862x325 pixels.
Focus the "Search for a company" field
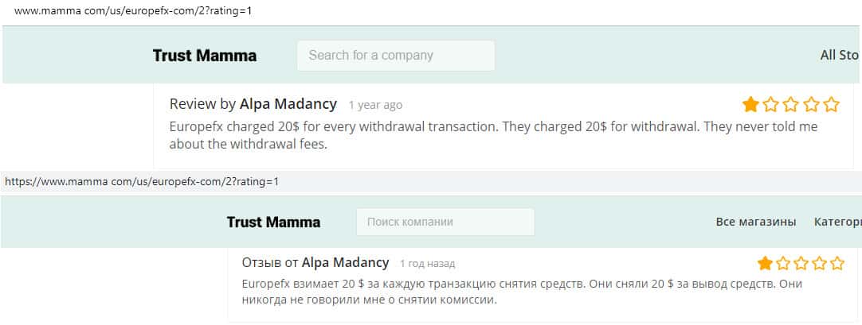coord(395,56)
